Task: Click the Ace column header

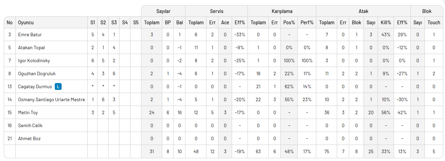Action: [x=225, y=23]
